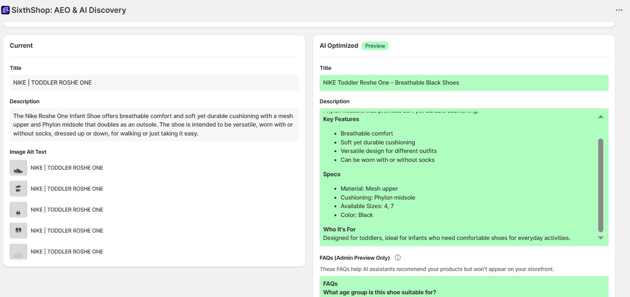Click the first image's alt text label

67,168
